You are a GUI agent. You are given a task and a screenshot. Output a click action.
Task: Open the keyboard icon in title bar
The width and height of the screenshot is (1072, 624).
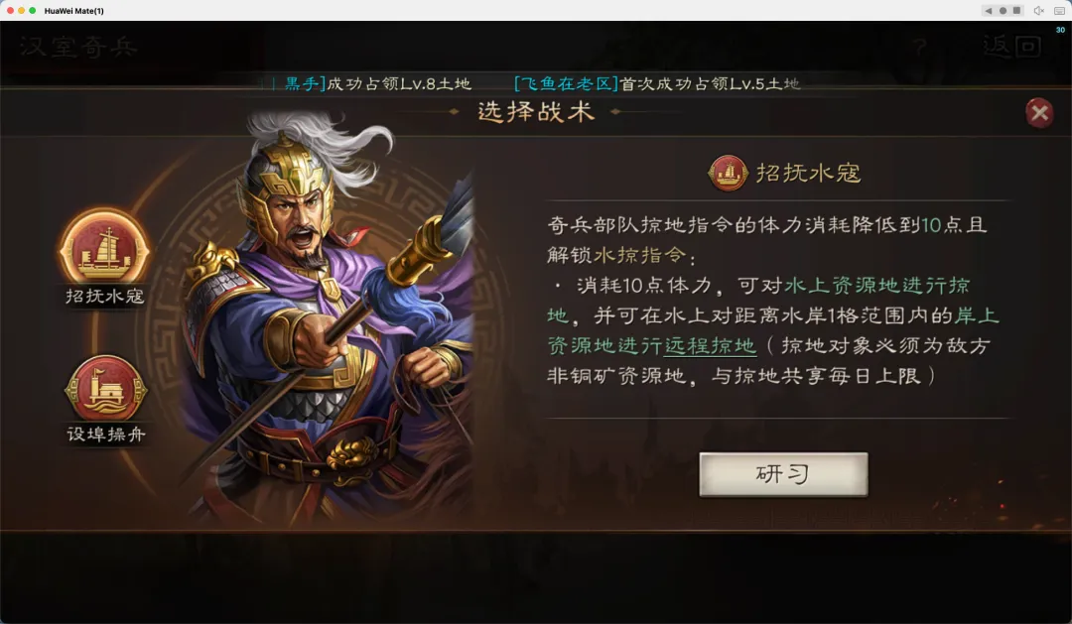click(1060, 10)
